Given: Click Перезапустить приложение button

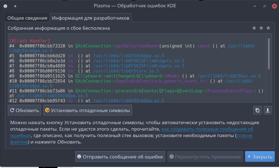Looking at the screenshot, I should tap(205, 156).
